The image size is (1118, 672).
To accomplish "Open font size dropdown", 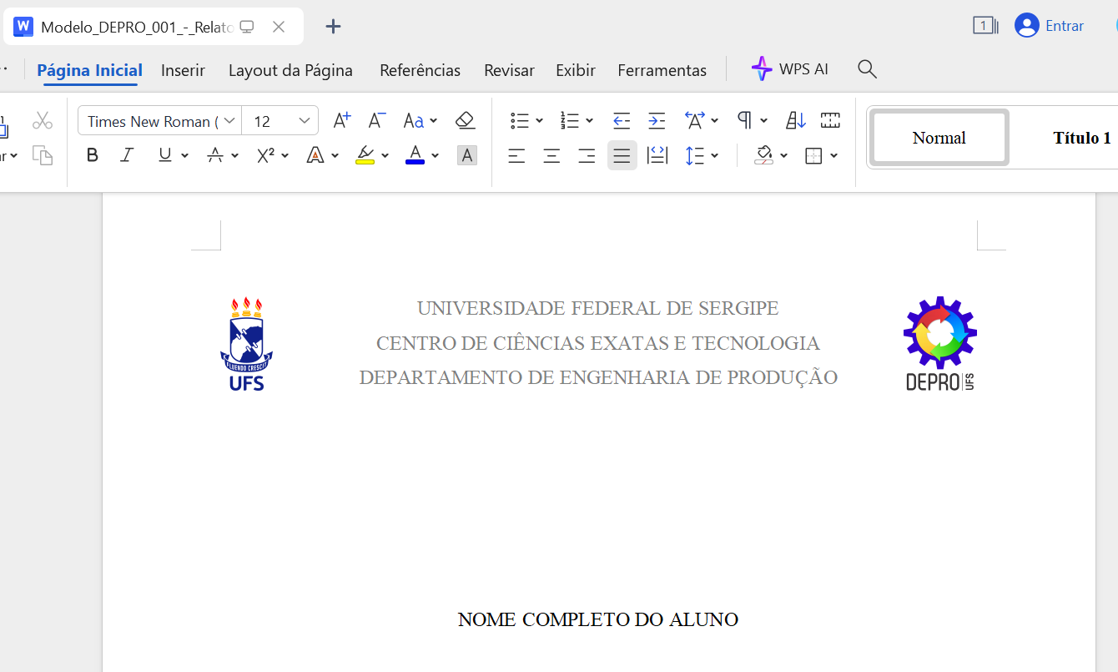I will coord(305,121).
